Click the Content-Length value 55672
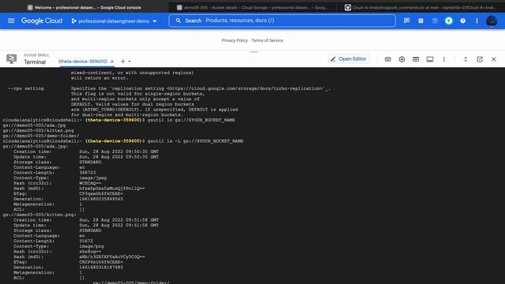 [86, 241]
